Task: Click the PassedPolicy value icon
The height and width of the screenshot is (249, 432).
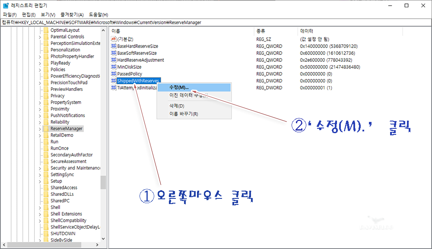Action: (114, 73)
